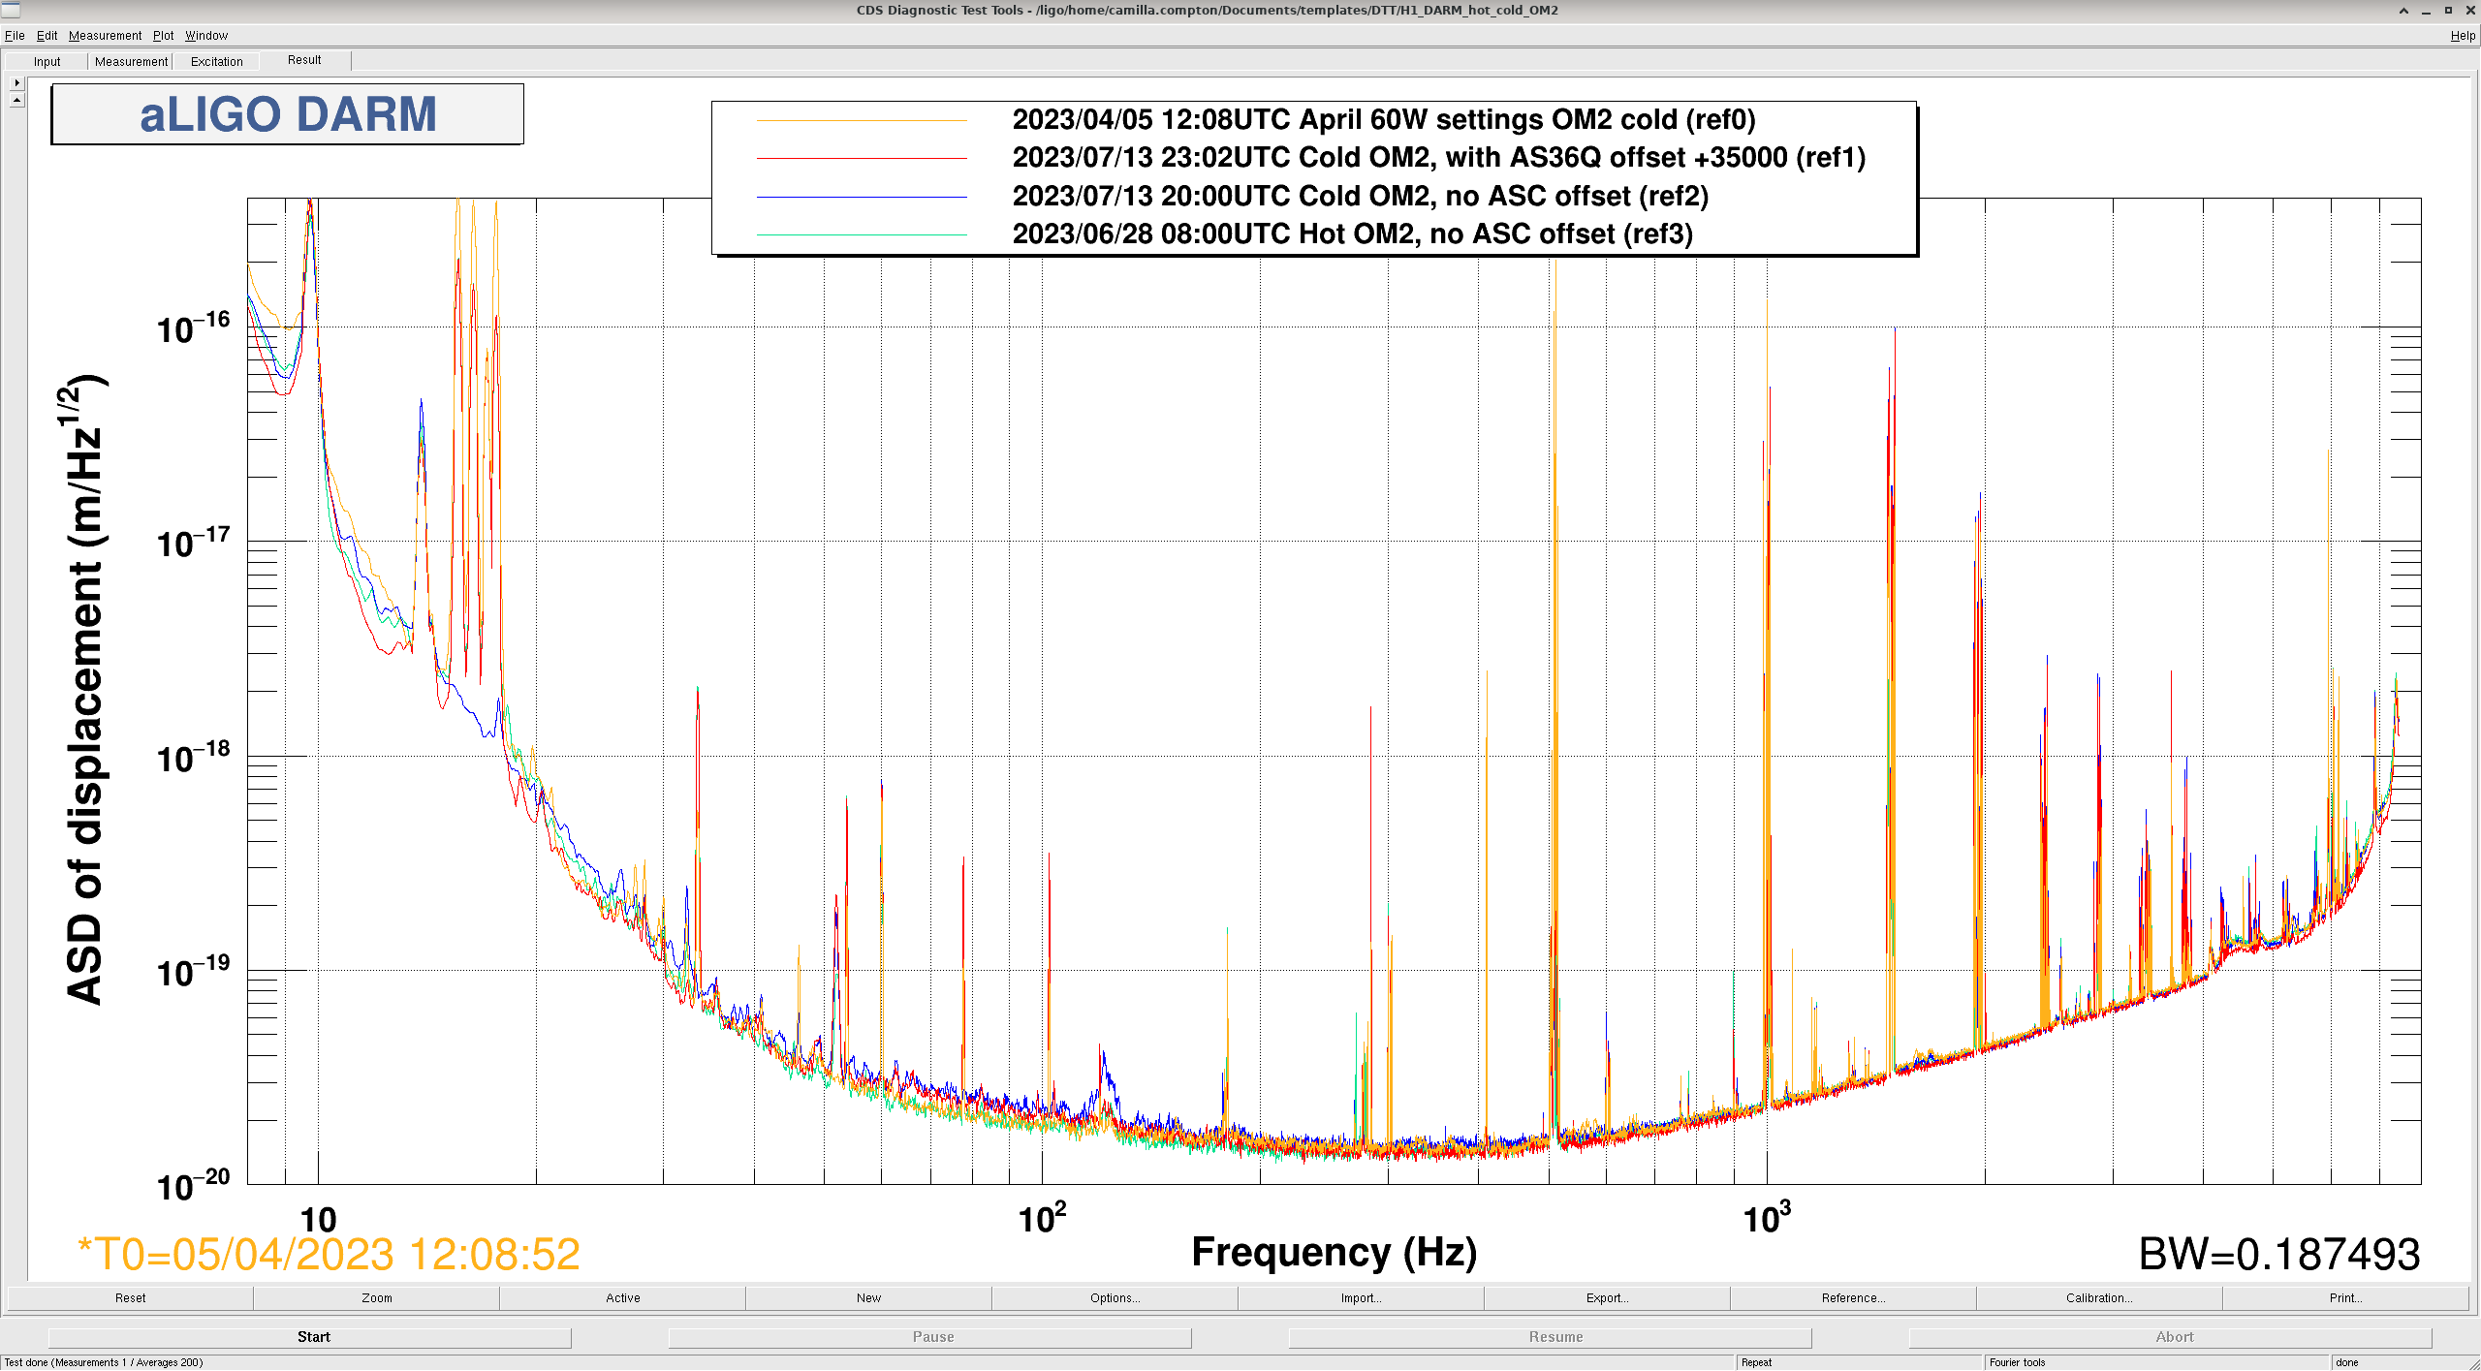
Task: Click the orange ref0 legend line swatch
Action: click(862, 120)
